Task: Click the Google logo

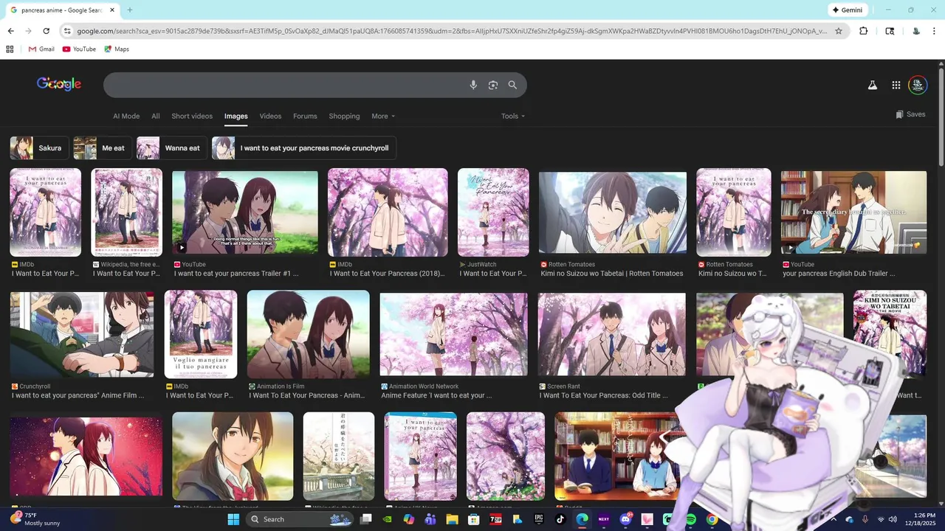Action: tap(59, 84)
